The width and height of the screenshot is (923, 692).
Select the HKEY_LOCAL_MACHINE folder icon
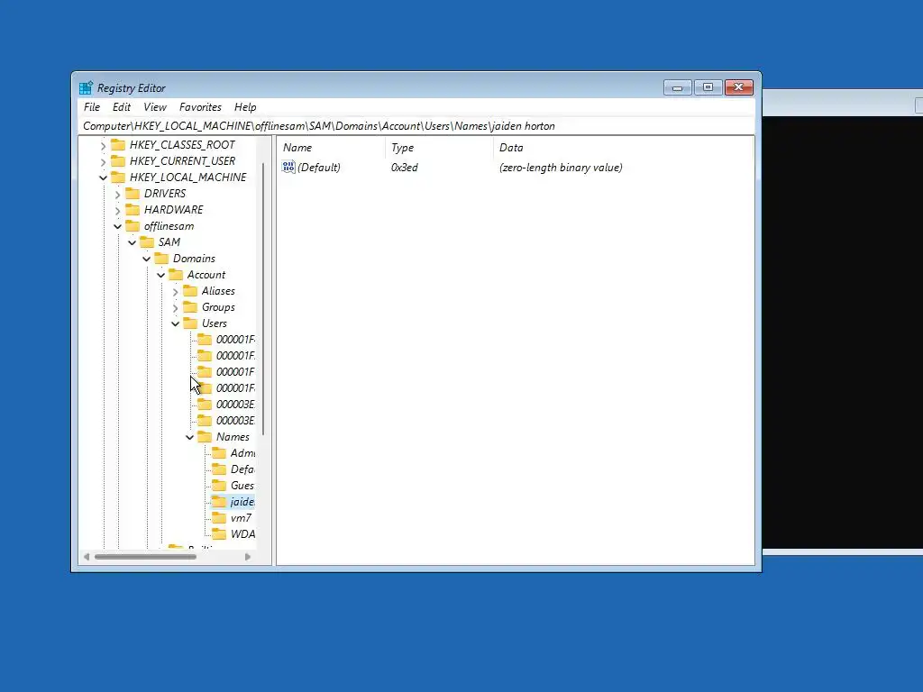click(x=118, y=178)
